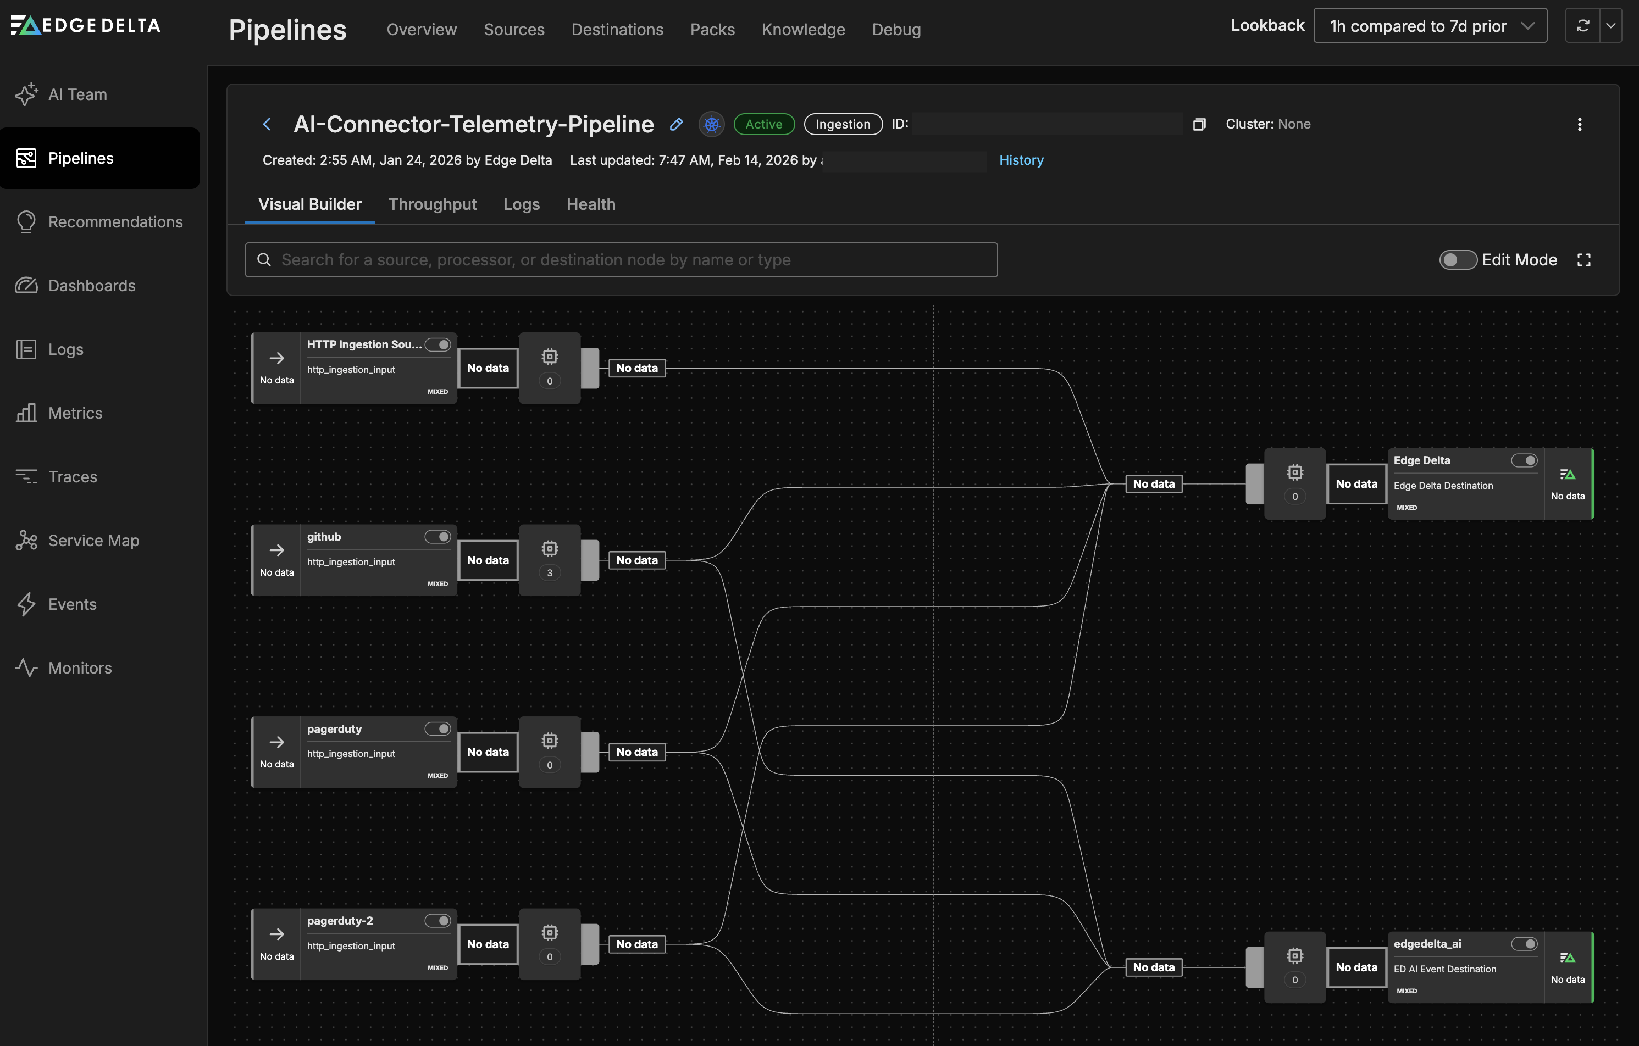
Task: Go to Destinations in top navigation
Action: point(617,29)
